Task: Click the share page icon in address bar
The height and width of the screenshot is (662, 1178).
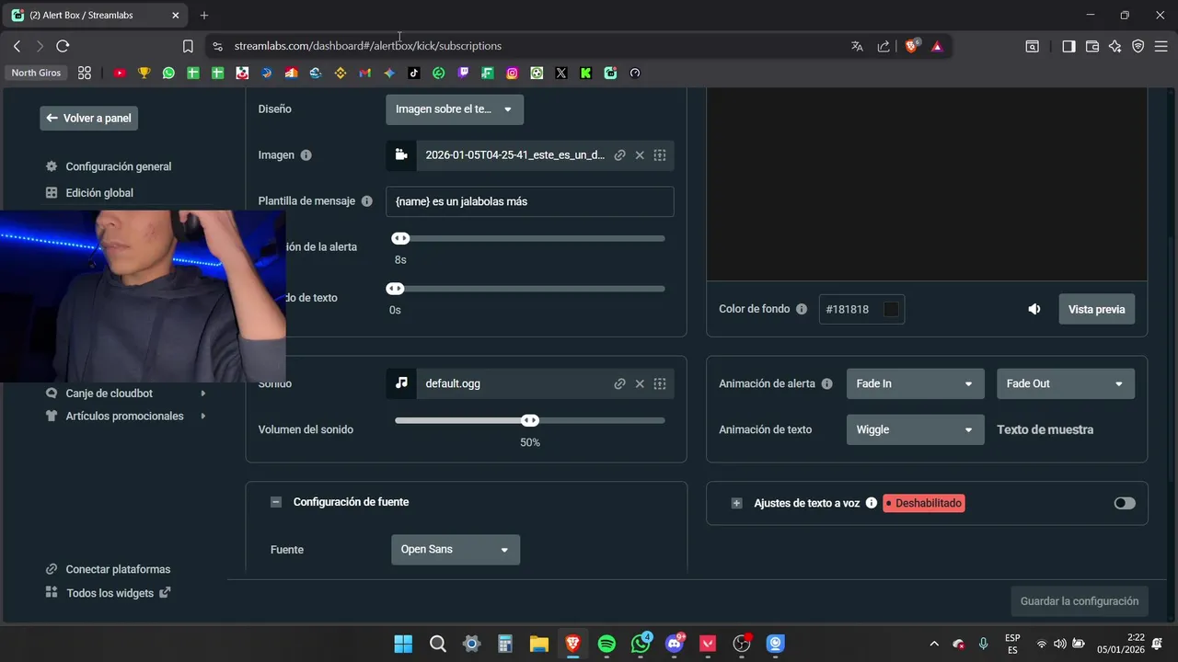Action: (x=883, y=46)
